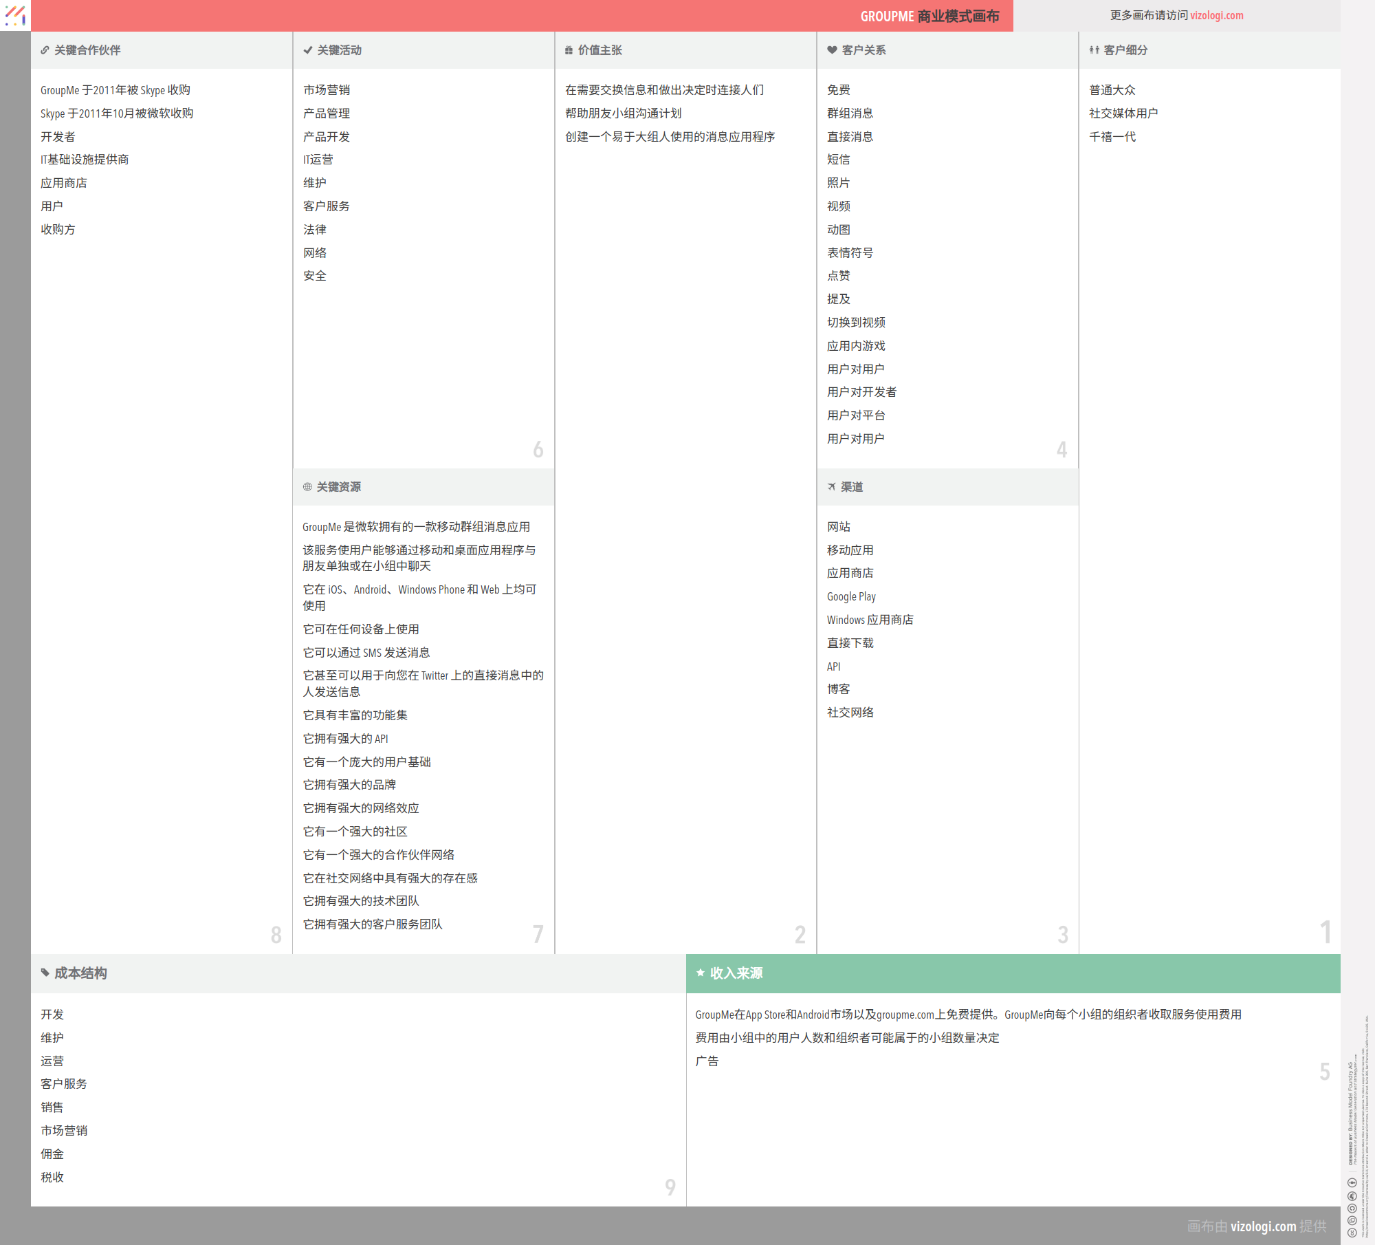1375x1245 pixels.
Task: Select the GROUPME 商业模式画布 title banner
Action: 929,17
